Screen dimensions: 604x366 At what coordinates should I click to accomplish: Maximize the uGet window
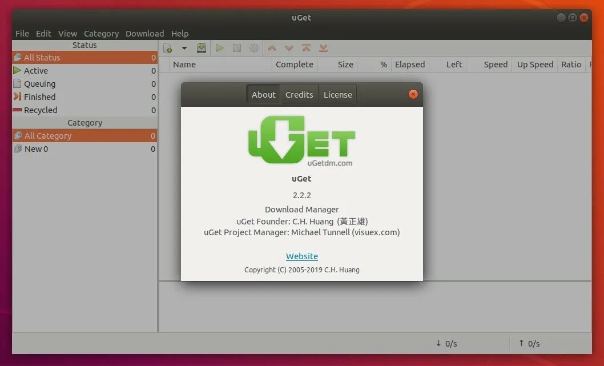[573, 17]
